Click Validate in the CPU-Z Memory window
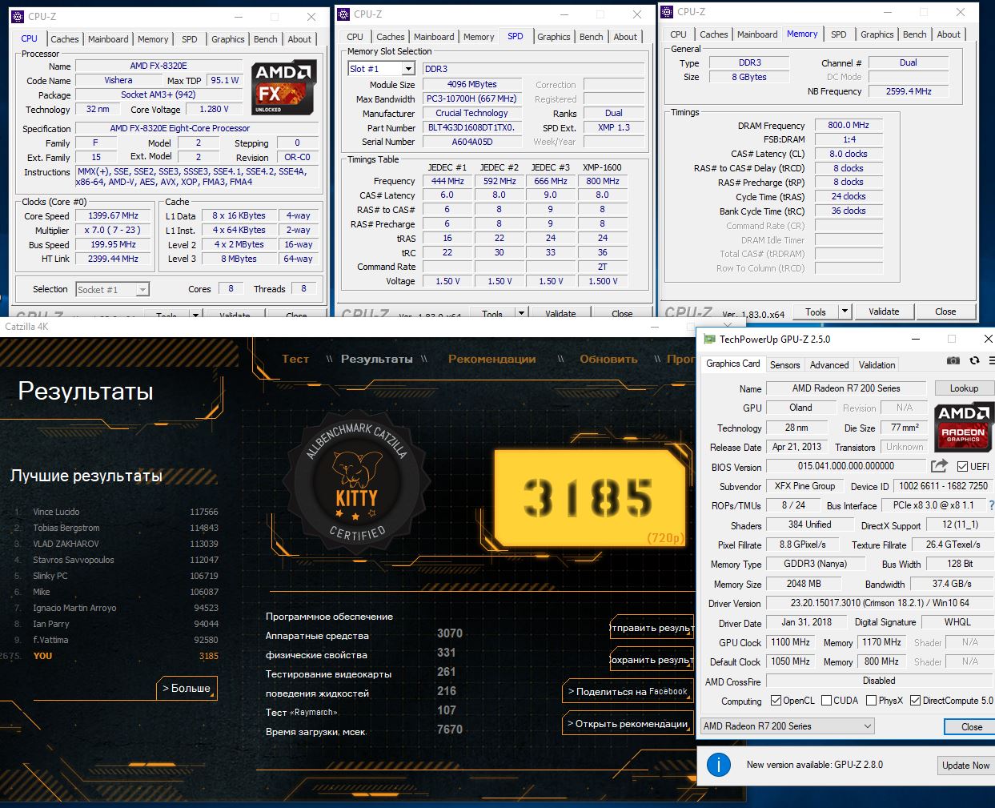 tap(884, 312)
